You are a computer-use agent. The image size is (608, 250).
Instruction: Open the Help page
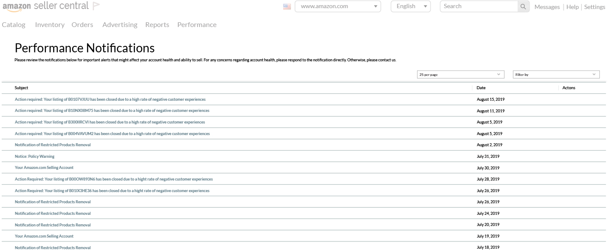(x=572, y=7)
